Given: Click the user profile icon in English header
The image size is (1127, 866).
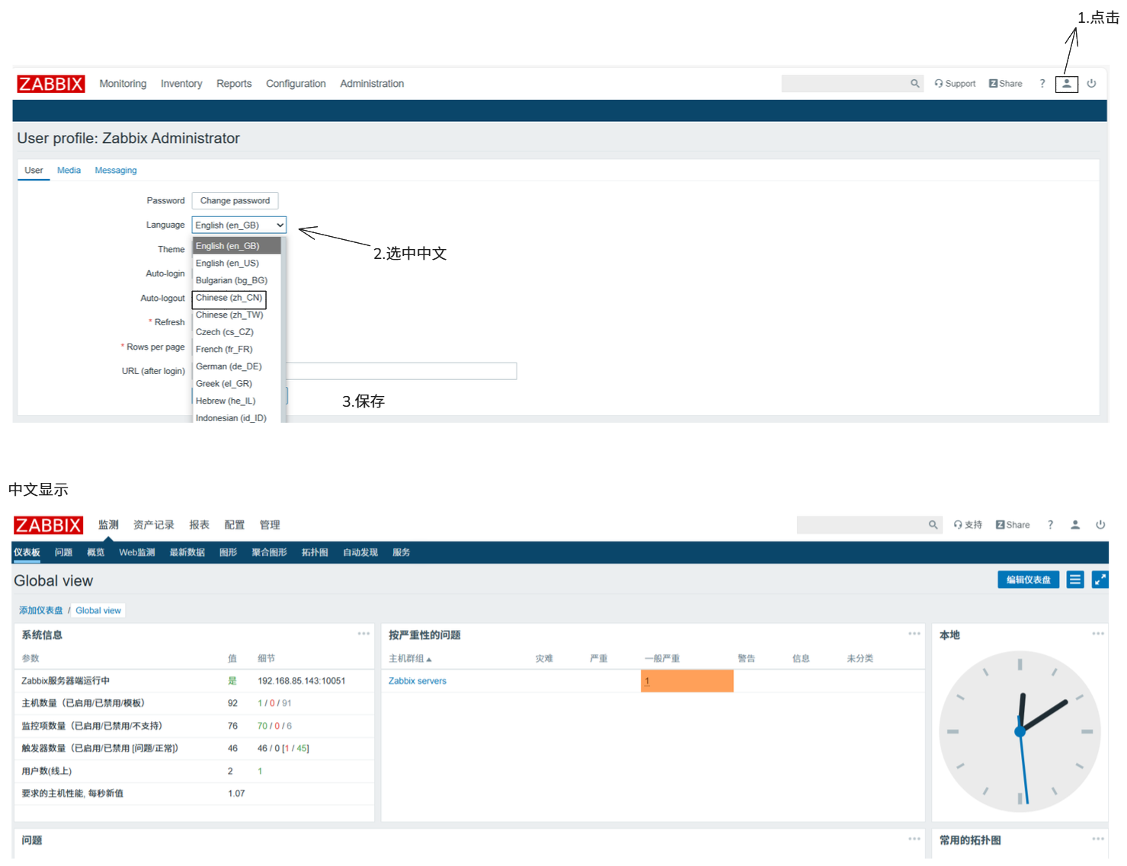Looking at the screenshot, I should pyautogui.click(x=1066, y=84).
